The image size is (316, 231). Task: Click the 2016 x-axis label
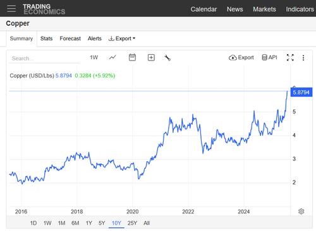[x=21, y=211]
